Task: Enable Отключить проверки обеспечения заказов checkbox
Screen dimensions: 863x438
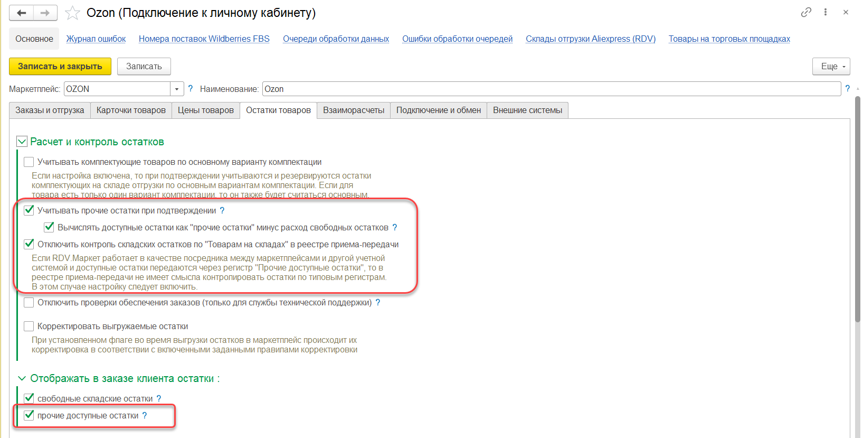Action: pyautogui.click(x=29, y=302)
